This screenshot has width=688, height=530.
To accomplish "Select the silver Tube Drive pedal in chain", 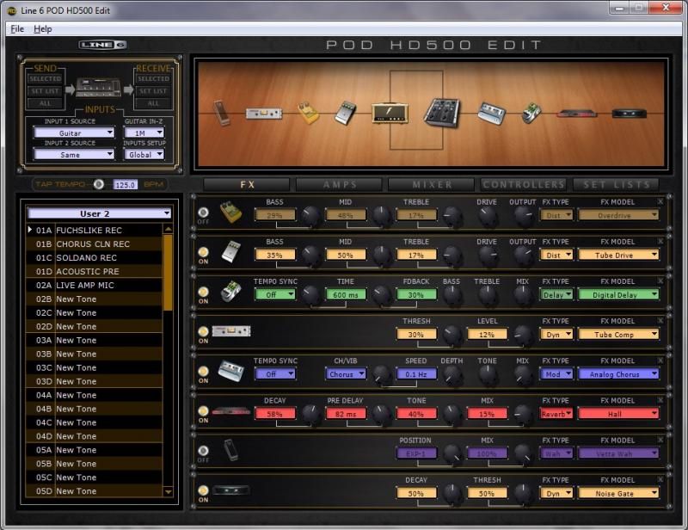I will point(346,113).
